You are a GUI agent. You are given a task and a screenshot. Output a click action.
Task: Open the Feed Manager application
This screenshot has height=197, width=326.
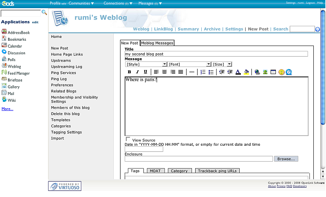tap(18, 73)
